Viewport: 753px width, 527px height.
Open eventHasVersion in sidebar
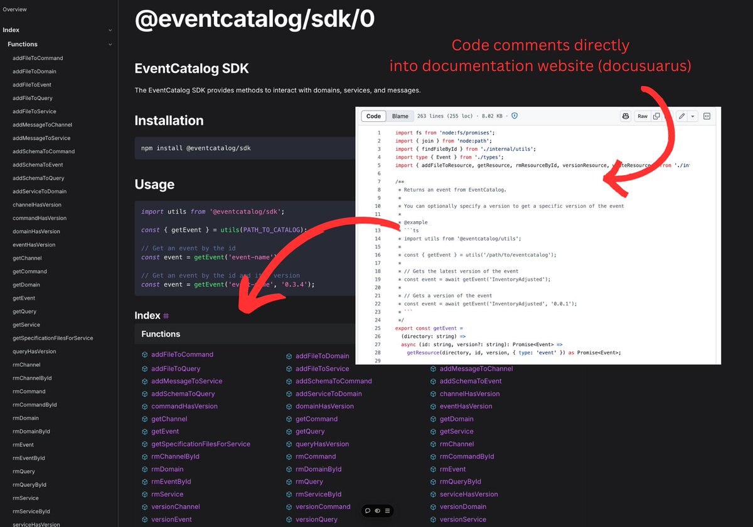point(34,245)
